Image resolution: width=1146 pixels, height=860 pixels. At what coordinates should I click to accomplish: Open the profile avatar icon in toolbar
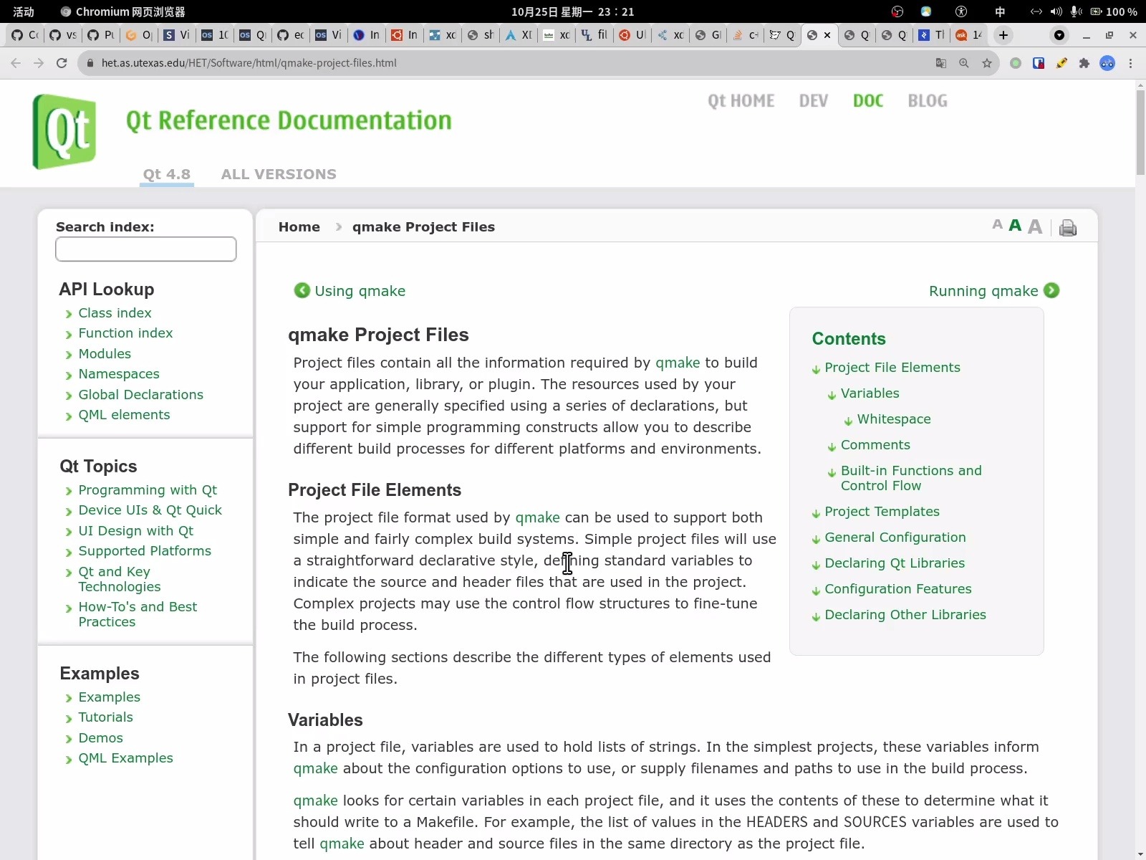point(1107,63)
